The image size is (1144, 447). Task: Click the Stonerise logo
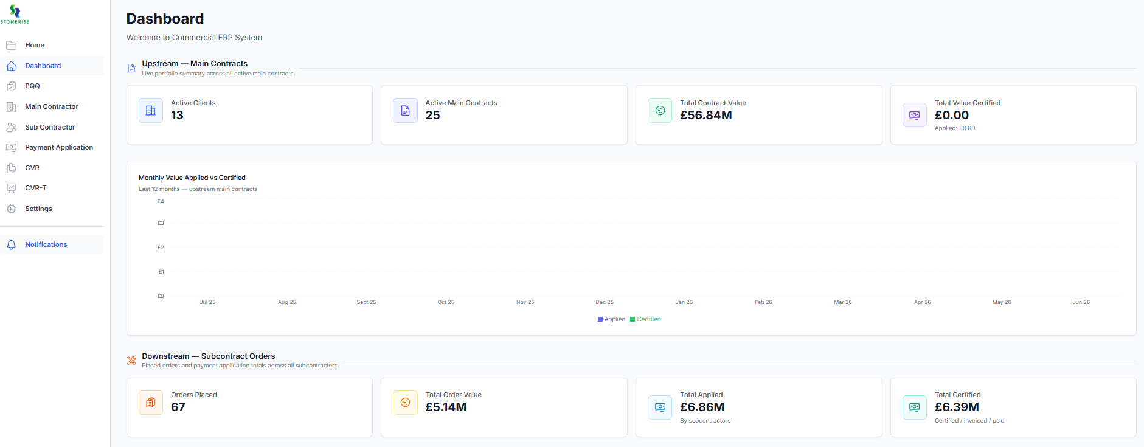pos(15,14)
